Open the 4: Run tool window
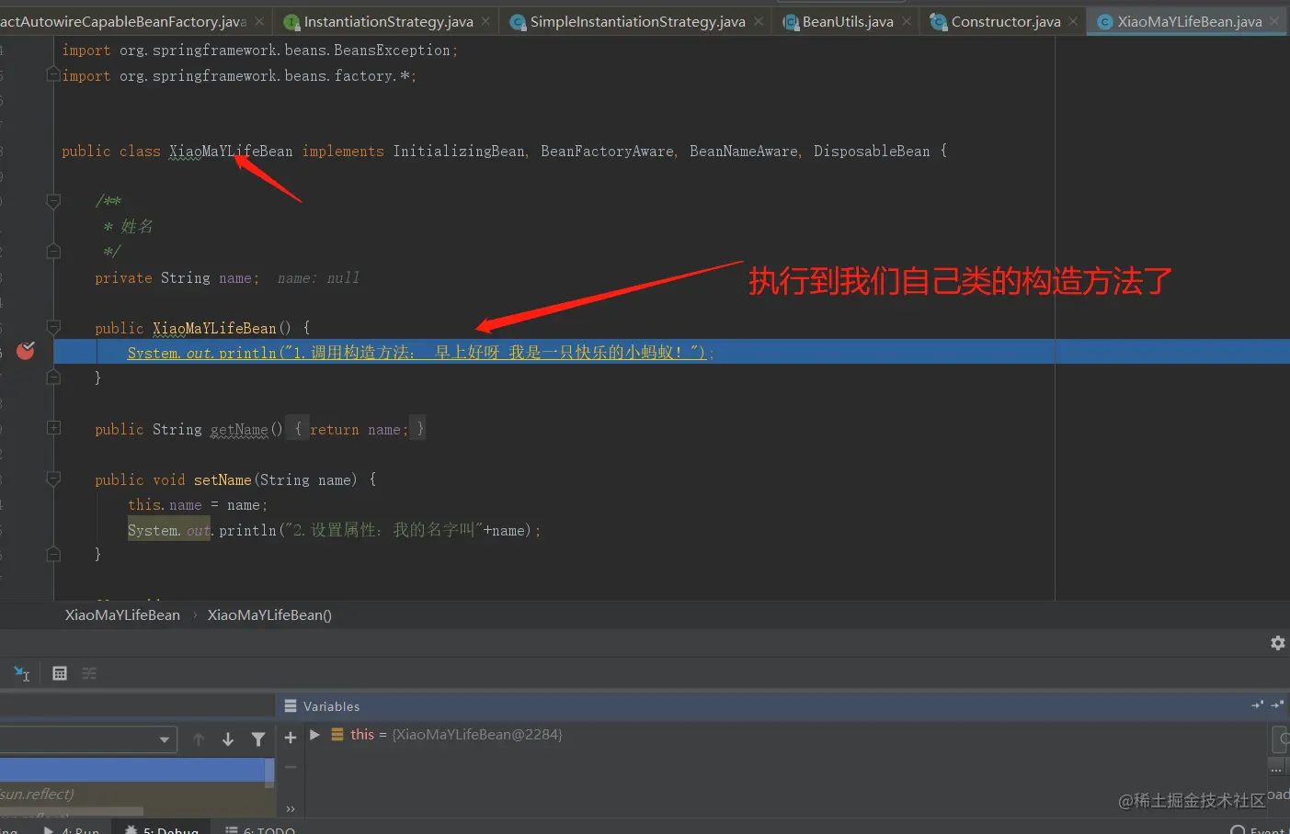The width and height of the screenshot is (1290, 834). click(x=72, y=829)
